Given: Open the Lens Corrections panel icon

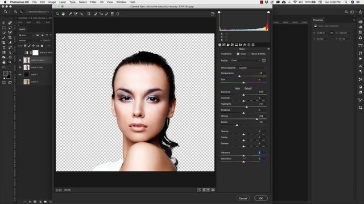Looking at the screenshot, I should 241,45.
